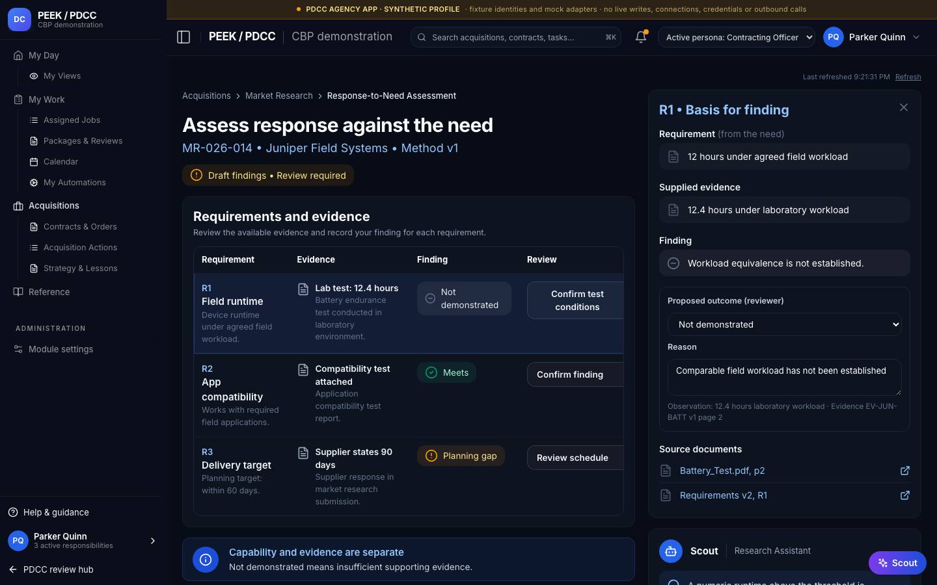Click the PQ avatar in top bar
This screenshot has width=937, height=585.
834,37
